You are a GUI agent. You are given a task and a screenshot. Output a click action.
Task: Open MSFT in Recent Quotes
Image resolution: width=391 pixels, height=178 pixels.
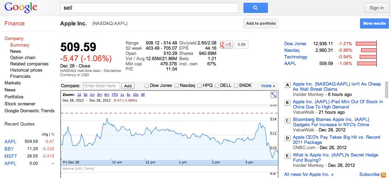11,156
